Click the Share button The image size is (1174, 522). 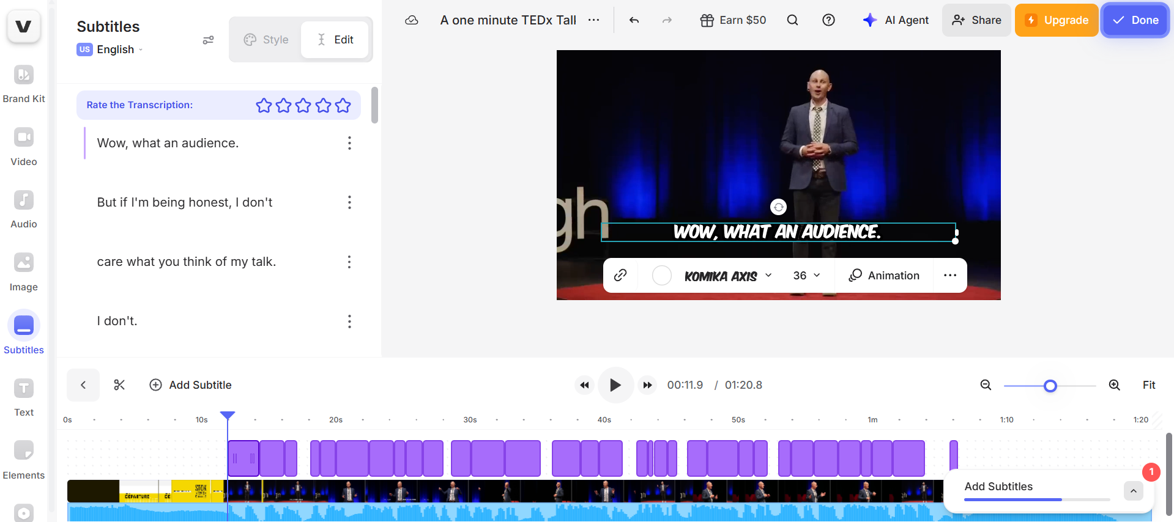pyautogui.click(x=976, y=20)
